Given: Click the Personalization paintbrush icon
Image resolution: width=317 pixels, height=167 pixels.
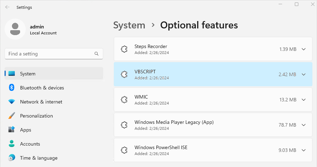Looking at the screenshot, I should 12,116.
